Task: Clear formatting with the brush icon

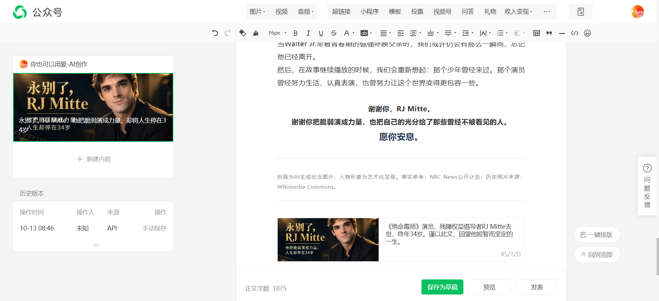Action: pos(256,33)
